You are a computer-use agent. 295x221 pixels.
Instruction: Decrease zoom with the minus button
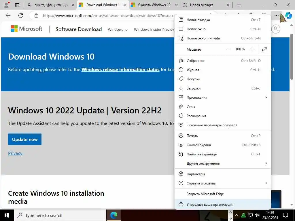(x=228, y=49)
